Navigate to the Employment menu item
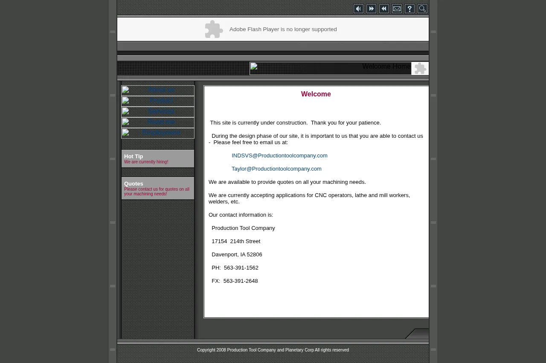Image resolution: width=546 pixels, height=363 pixels. coord(161,133)
